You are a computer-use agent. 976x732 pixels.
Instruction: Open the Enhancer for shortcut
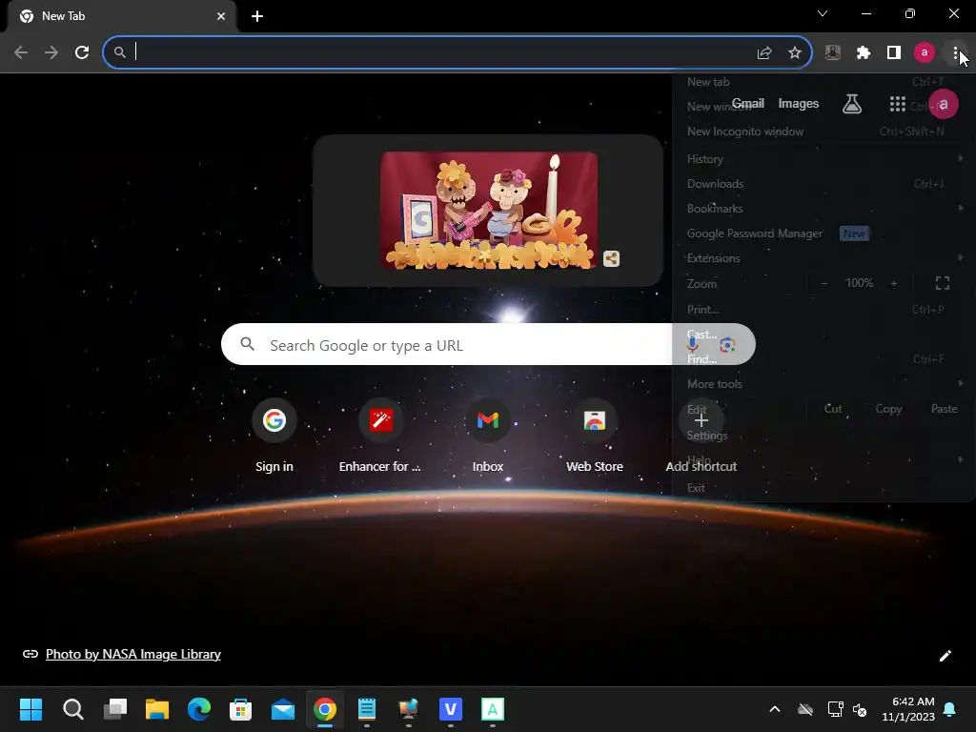pos(380,436)
